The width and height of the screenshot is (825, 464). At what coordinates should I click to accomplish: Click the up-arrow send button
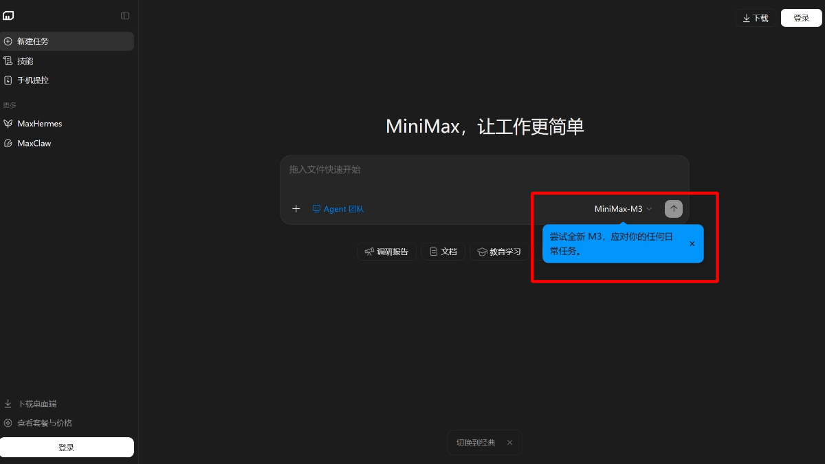pyautogui.click(x=674, y=209)
